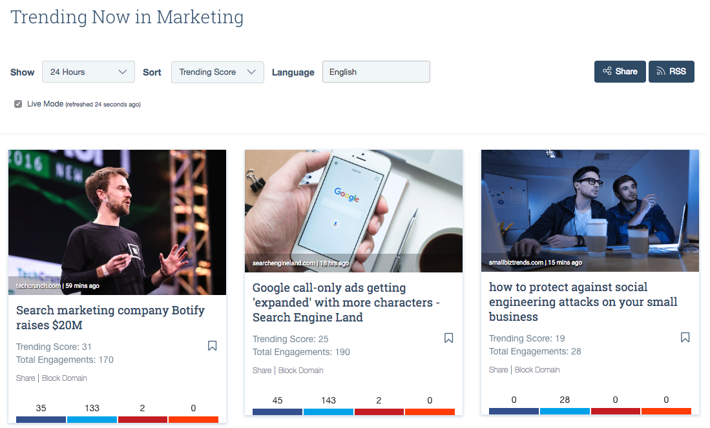This screenshot has width=710, height=428.
Task: Click Share link under smallbiztrends article
Action: (x=498, y=370)
